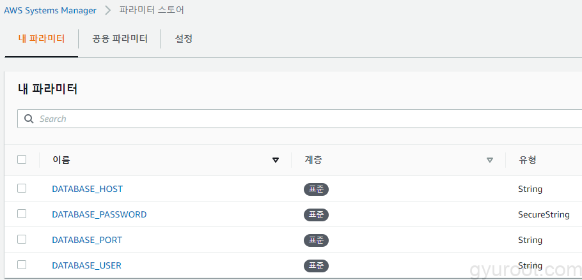
Task: Click the standard tier badge for DATABASE_PORT
Action: click(316, 240)
